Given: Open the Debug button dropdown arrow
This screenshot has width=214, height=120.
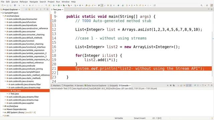Looking at the screenshot, I should tap(56, 5).
